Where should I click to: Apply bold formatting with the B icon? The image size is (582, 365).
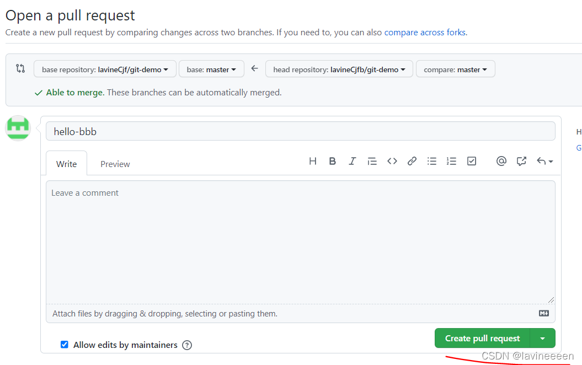[332, 161]
